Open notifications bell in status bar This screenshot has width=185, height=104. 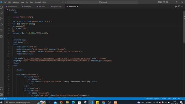(182, 99)
